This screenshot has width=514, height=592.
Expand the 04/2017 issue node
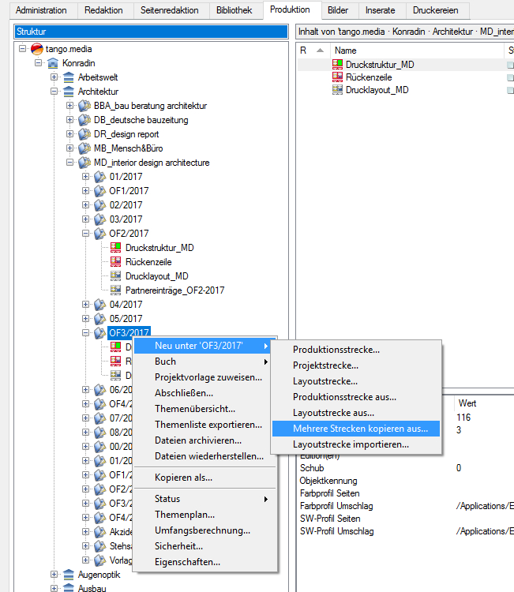coord(86,305)
